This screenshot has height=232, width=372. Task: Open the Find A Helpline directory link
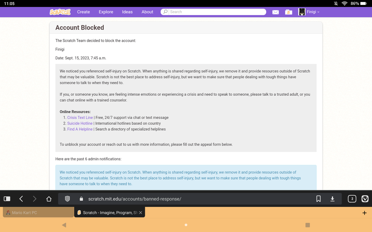(80, 129)
